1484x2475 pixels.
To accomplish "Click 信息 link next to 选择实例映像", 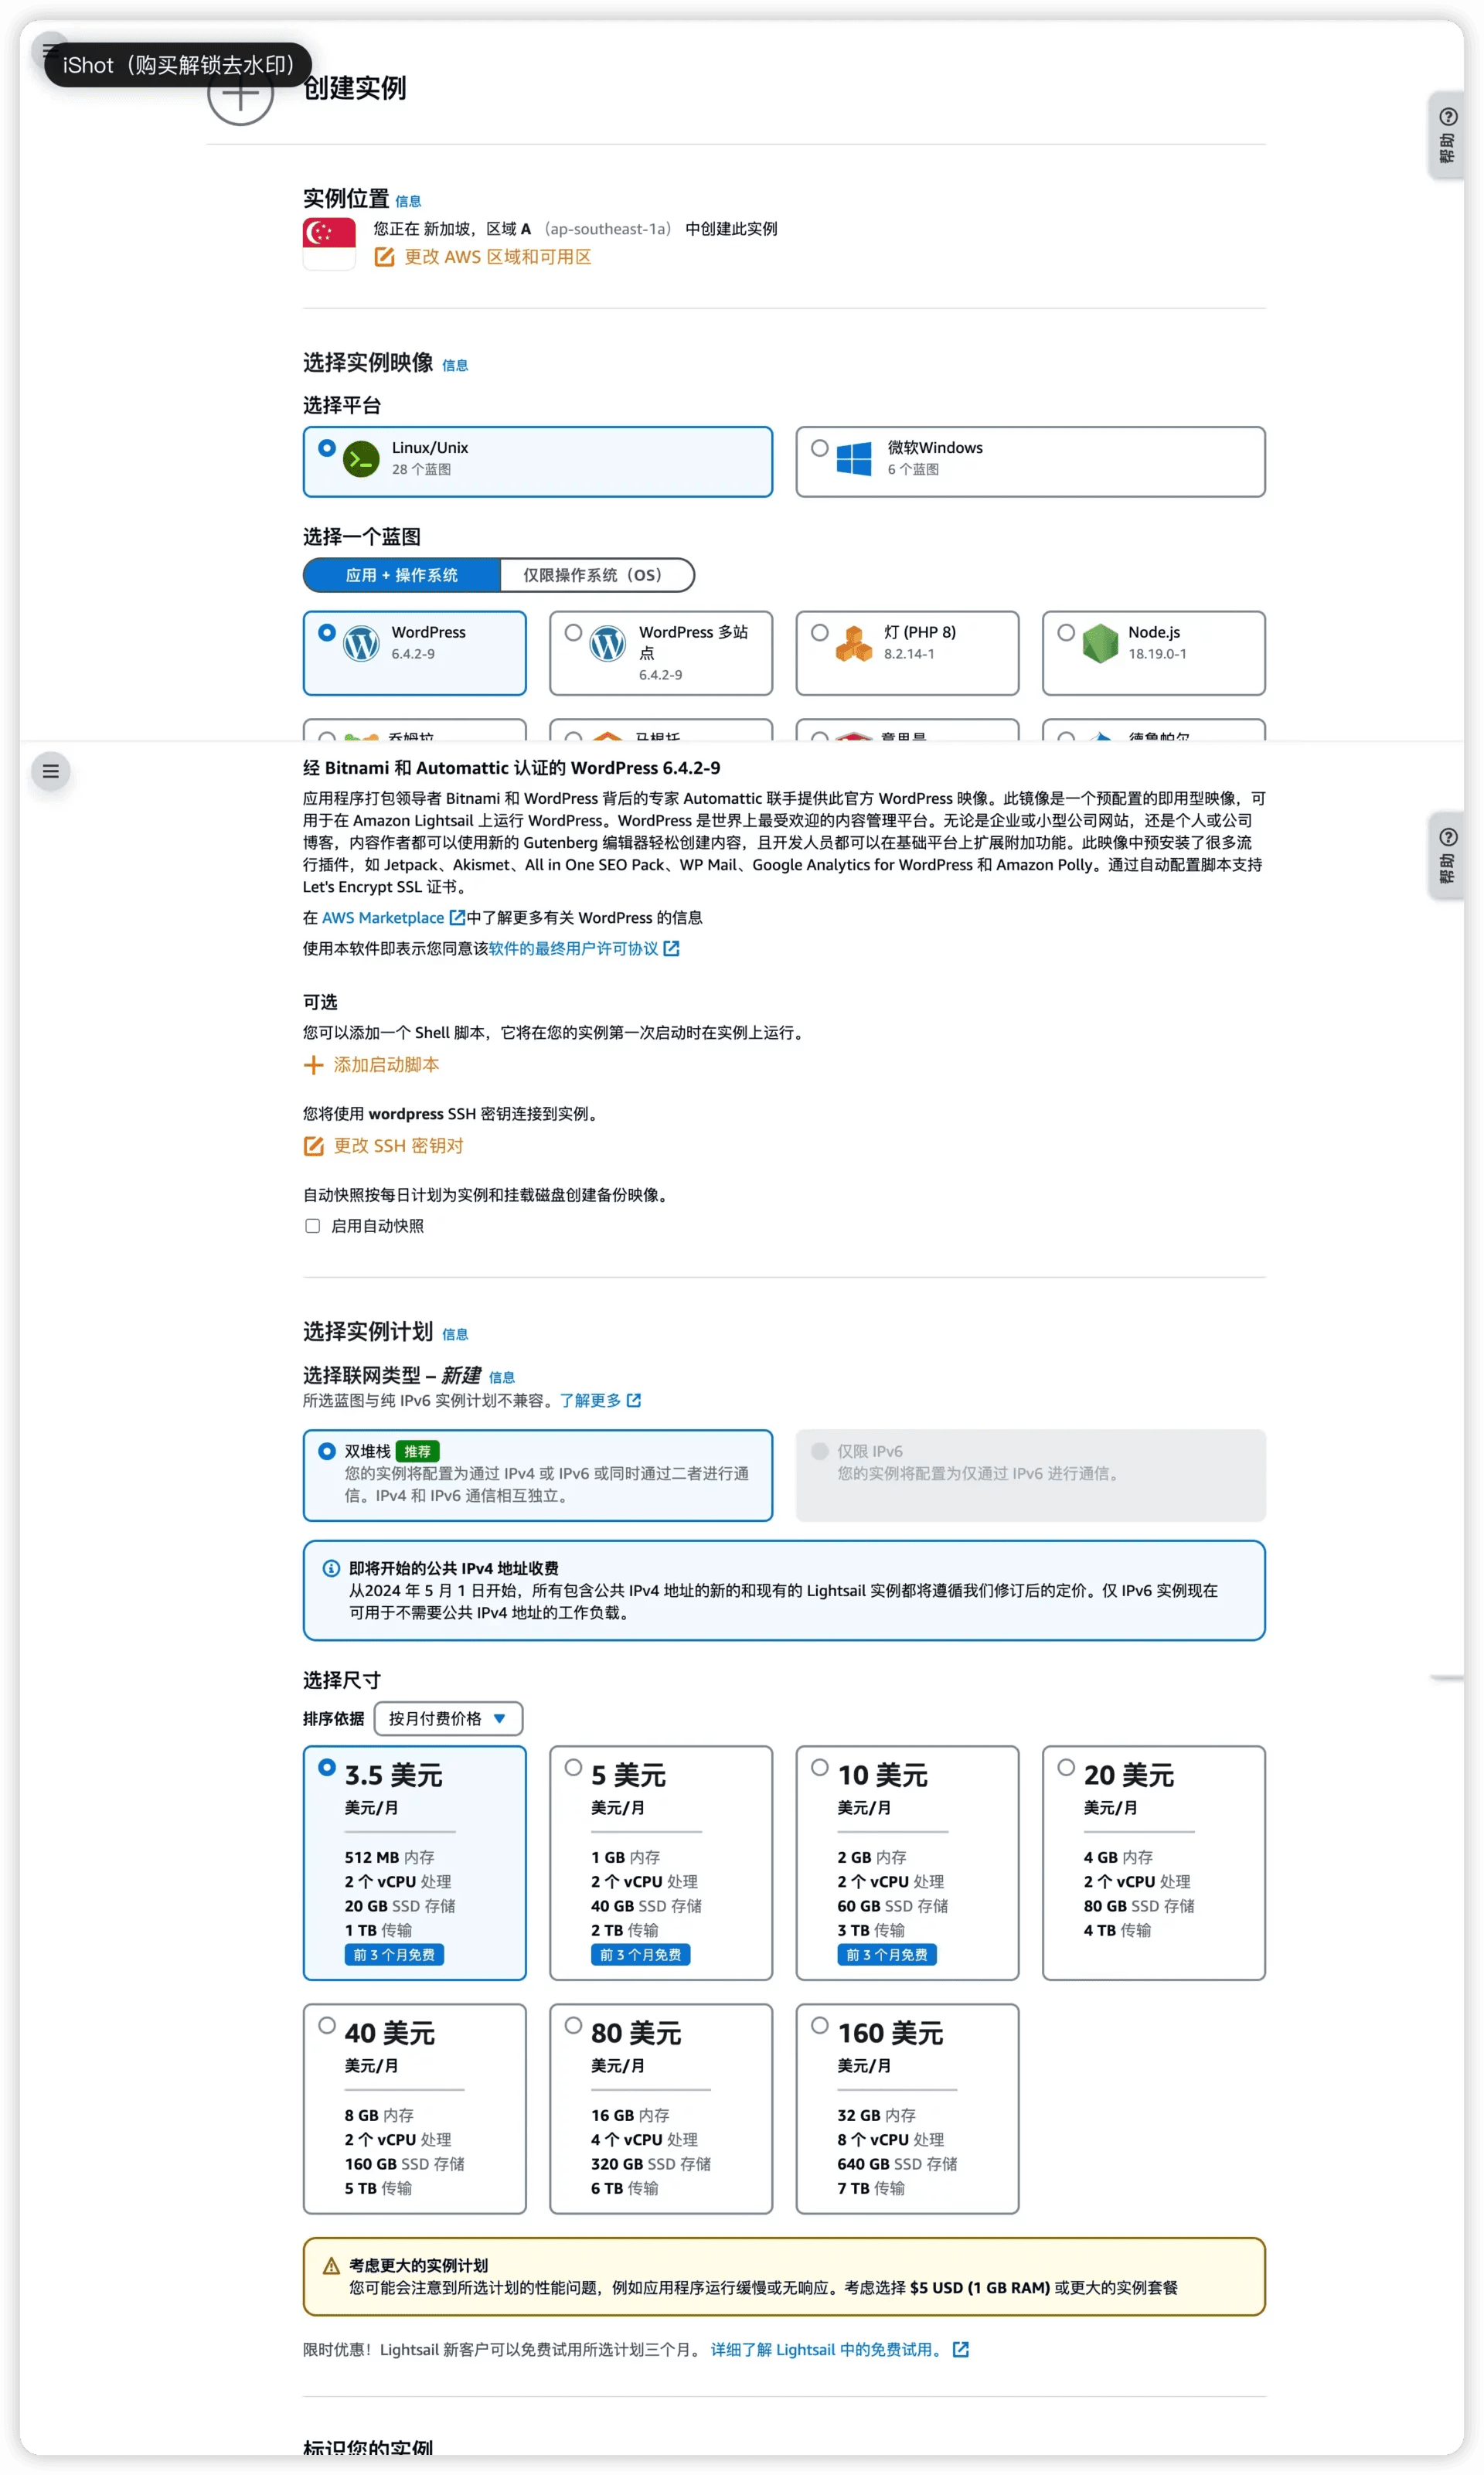I will tap(455, 365).
